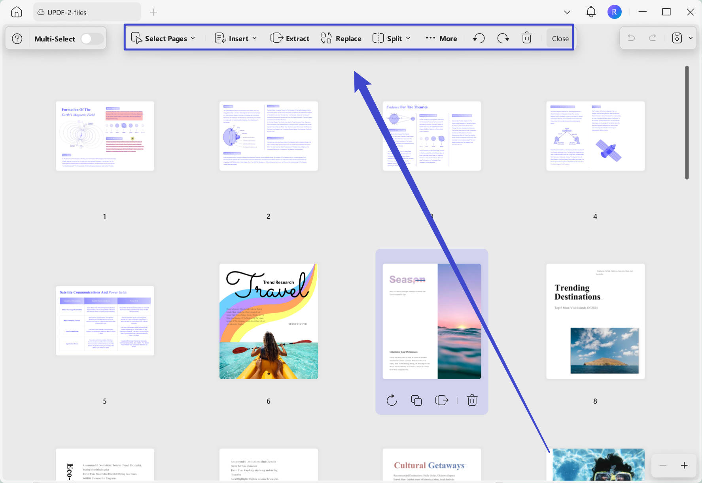
Task: Zoom out thumbnails with the minus button
Action: (x=663, y=466)
